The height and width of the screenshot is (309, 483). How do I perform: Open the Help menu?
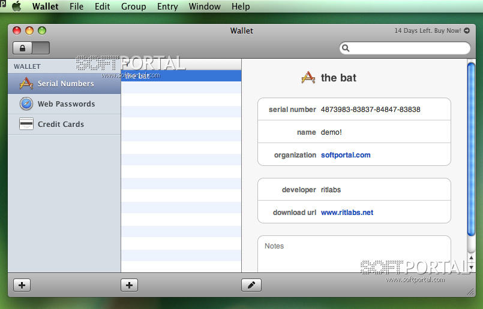[241, 7]
